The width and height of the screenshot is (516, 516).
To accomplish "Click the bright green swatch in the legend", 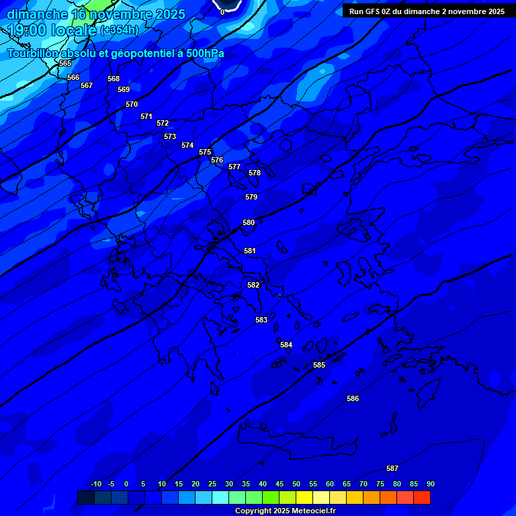I will point(270,497).
